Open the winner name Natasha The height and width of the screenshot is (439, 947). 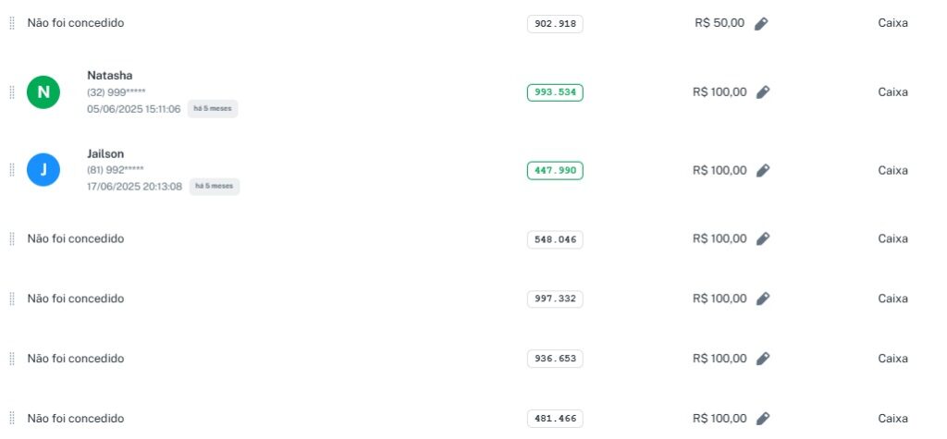[110, 75]
